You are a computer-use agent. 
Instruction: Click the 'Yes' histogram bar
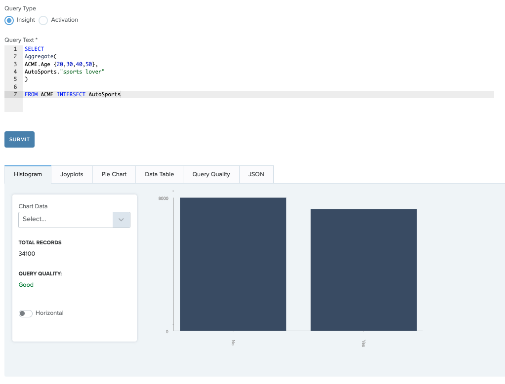point(364,270)
